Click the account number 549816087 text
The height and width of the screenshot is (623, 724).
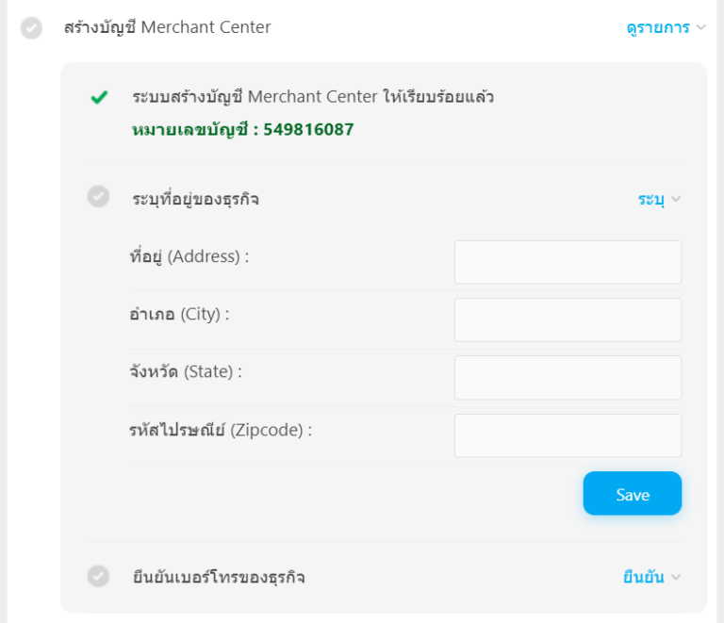(308, 129)
